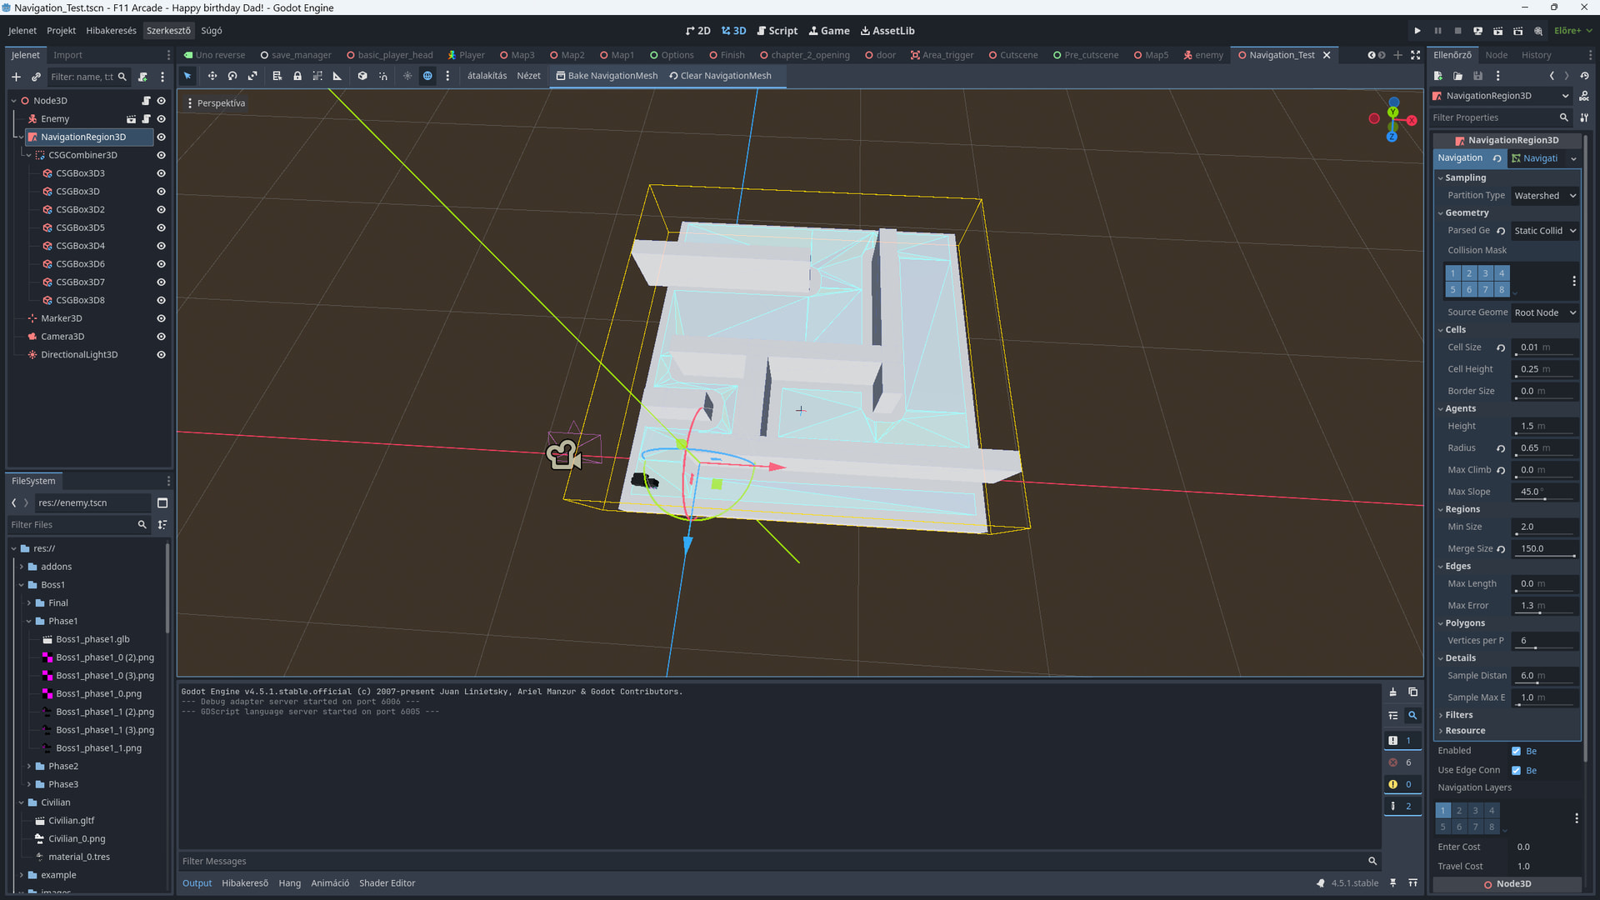Screen dimensions: 1600x900
Task: Adjust the Max Slope slider
Action: 1544,497
